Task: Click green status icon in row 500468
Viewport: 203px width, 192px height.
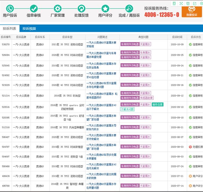Action: pos(190,166)
